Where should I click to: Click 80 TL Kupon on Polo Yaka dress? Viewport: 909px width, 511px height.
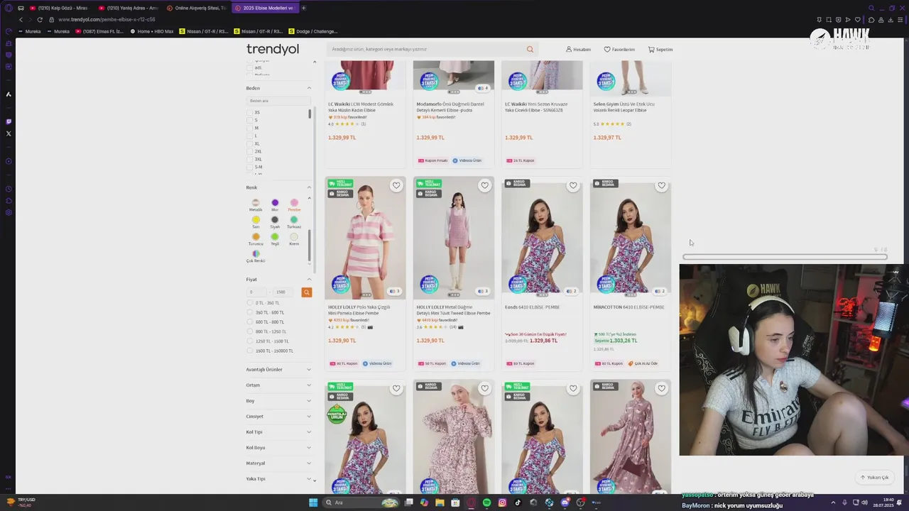[x=344, y=363]
